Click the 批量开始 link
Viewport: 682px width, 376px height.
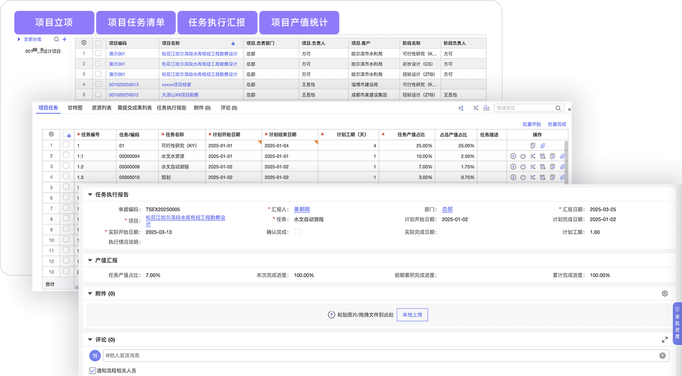(x=532, y=124)
